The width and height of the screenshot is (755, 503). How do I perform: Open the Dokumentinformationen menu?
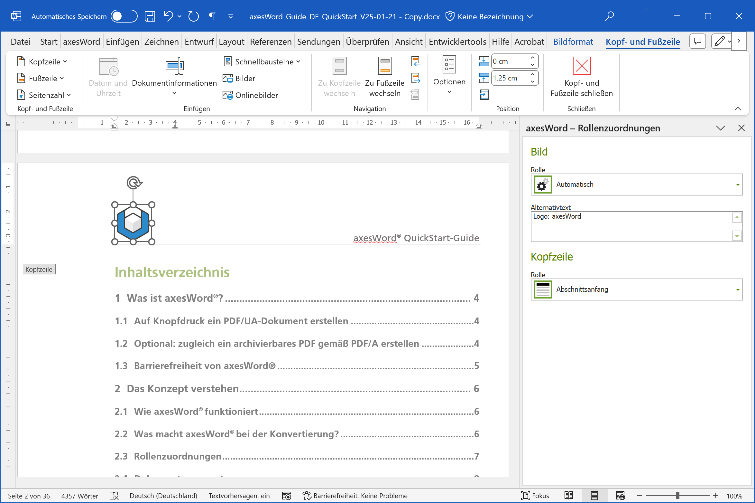pos(174,76)
